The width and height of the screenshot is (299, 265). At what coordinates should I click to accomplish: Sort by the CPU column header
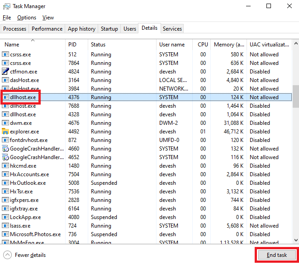(202, 45)
